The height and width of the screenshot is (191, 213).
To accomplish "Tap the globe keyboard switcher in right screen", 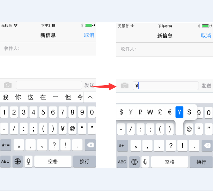I will 134,162.
